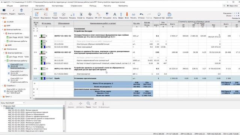Image resolution: width=240 pixels, height=135 pixels.
Task: Click the Добавить plus icon
Action: pos(80,103)
